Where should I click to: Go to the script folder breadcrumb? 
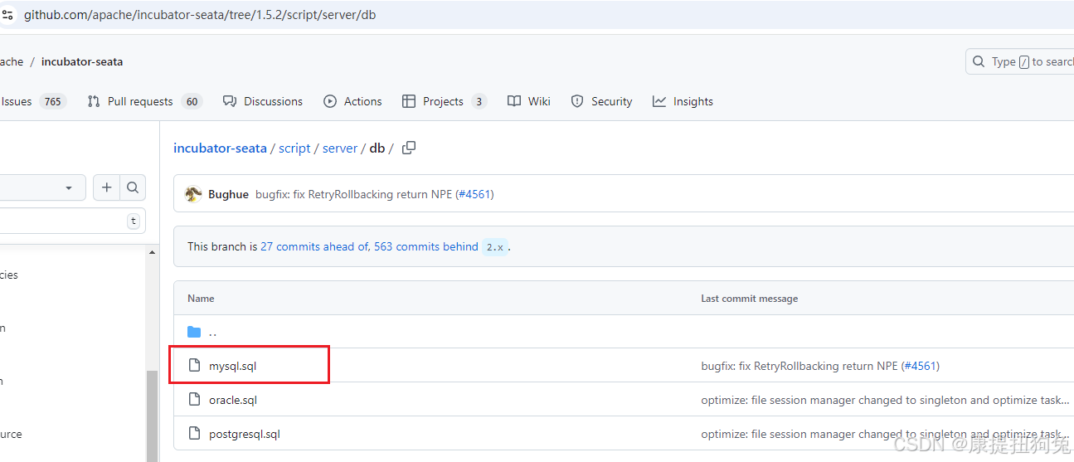294,148
